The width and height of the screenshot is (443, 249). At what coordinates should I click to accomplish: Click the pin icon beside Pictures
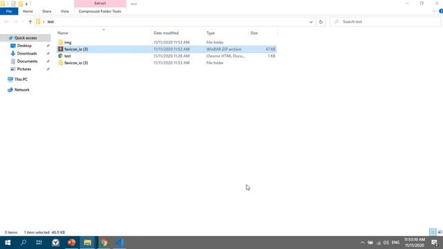point(48,69)
